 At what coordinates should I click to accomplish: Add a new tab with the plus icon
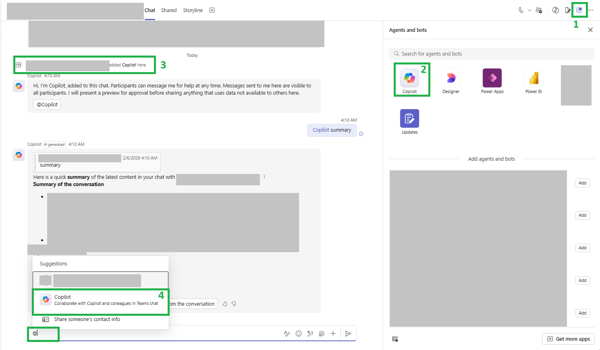pos(212,10)
